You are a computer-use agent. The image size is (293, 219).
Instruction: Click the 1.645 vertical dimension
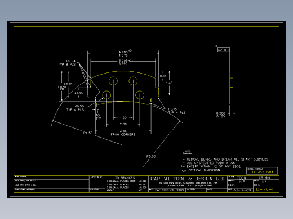tap(68, 84)
